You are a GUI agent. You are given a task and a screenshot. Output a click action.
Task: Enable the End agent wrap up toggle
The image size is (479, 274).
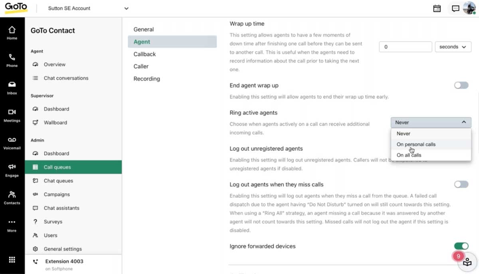point(461,85)
